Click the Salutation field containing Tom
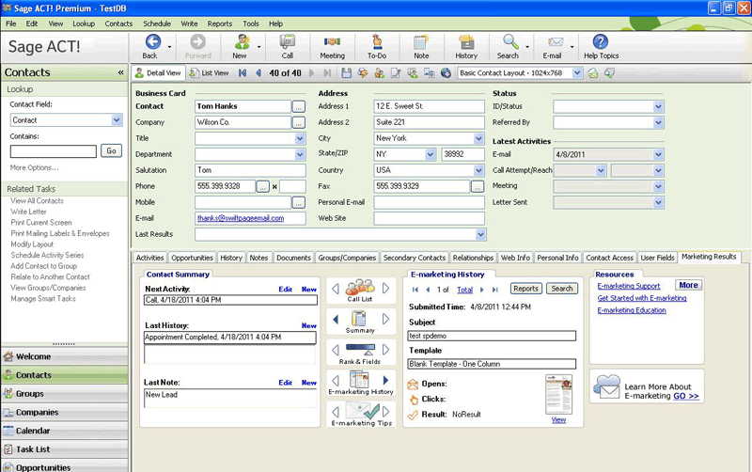Image resolution: width=752 pixels, height=472 pixels. click(250, 170)
